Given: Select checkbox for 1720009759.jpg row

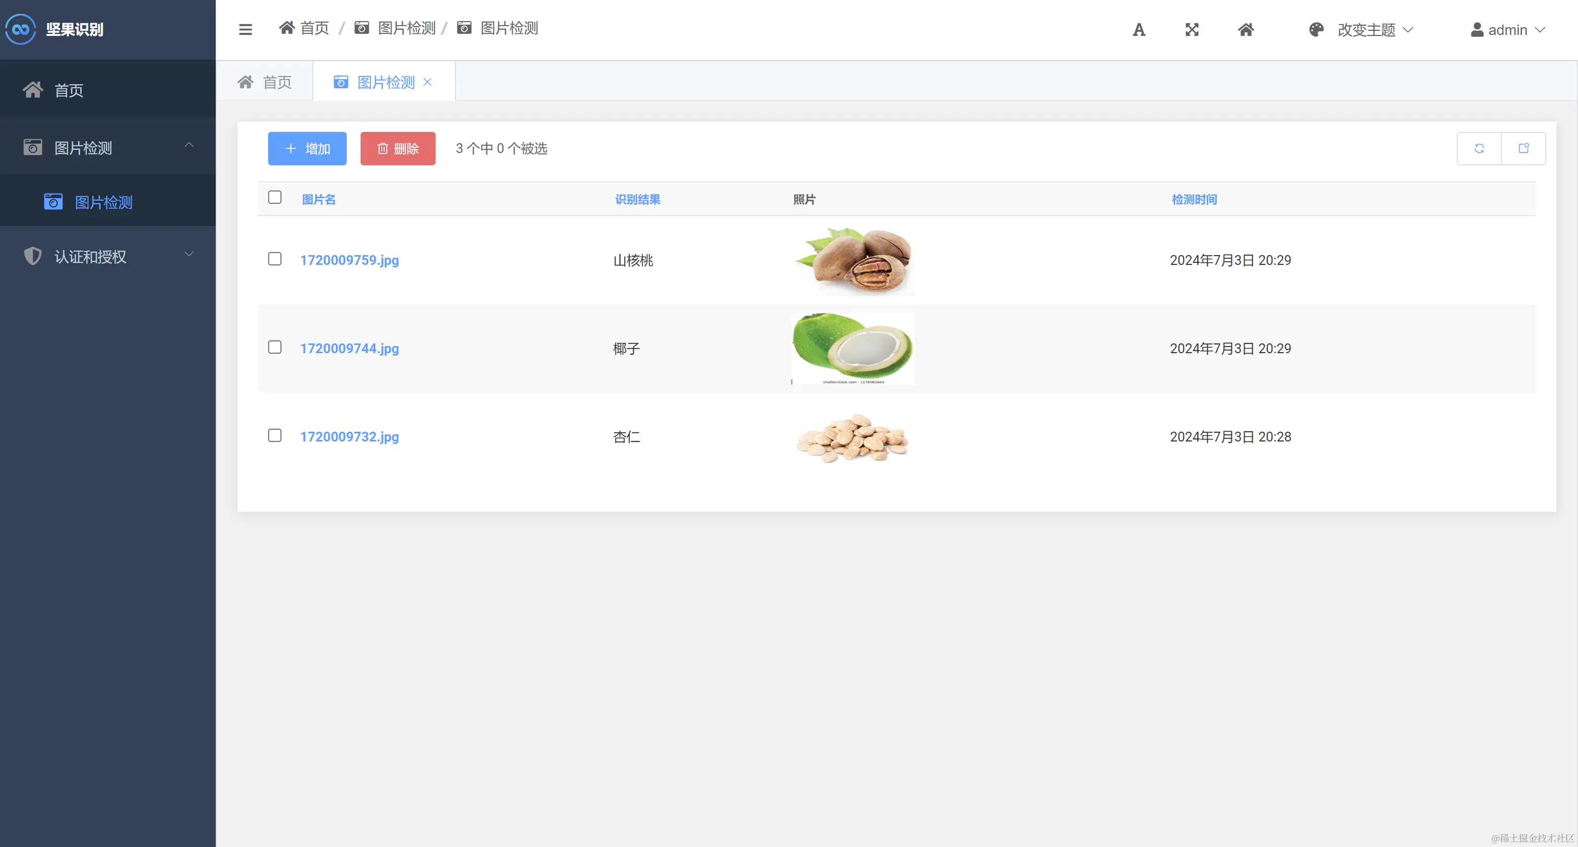Looking at the screenshot, I should tap(274, 259).
